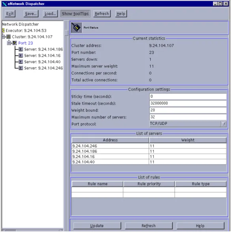Click the Port Status header icon
The height and width of the screenshot is (233, 232).
77,28
